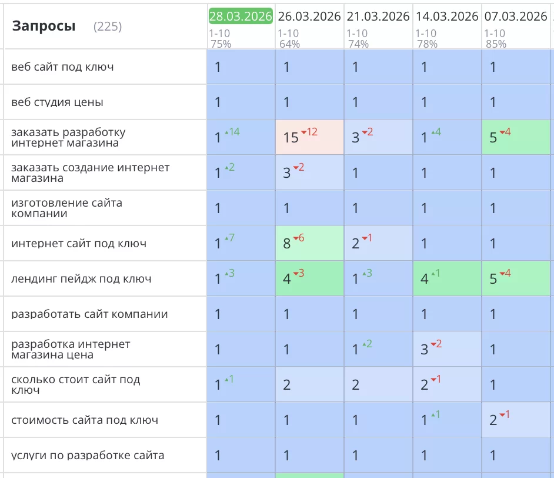Click the green up arrow next to 14

tap(226, 132)
